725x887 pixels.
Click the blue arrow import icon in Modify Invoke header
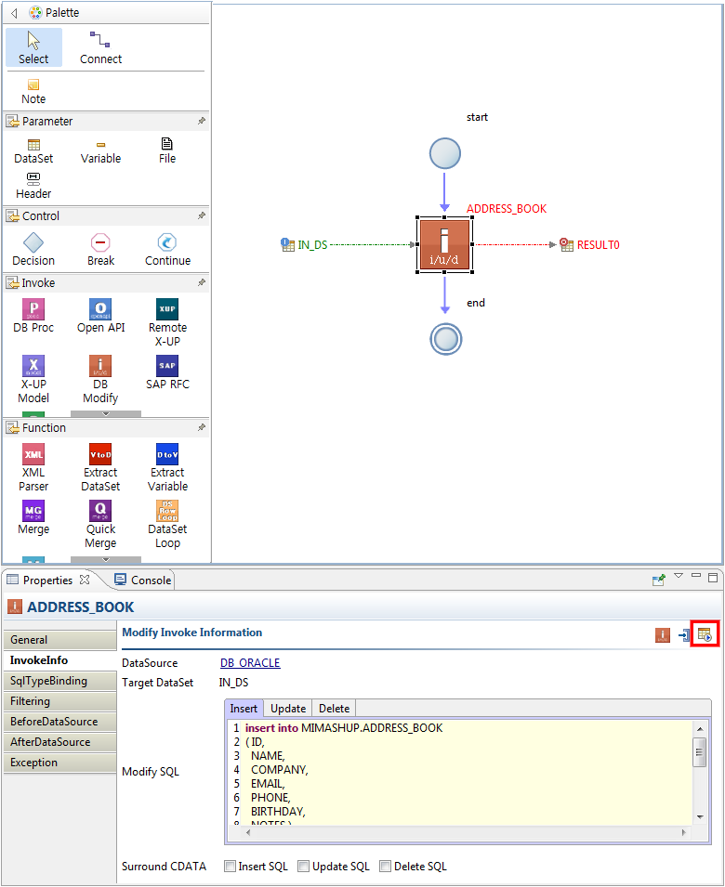(x=684, y=635)
